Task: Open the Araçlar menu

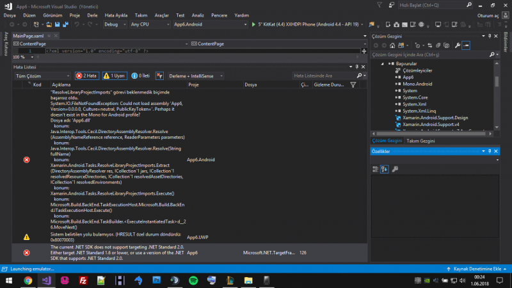Action: [162, 15]
